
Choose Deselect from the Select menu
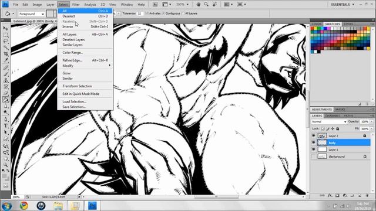(x=85, y=16)
